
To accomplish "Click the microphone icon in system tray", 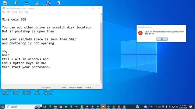I will tap(167, 107).
